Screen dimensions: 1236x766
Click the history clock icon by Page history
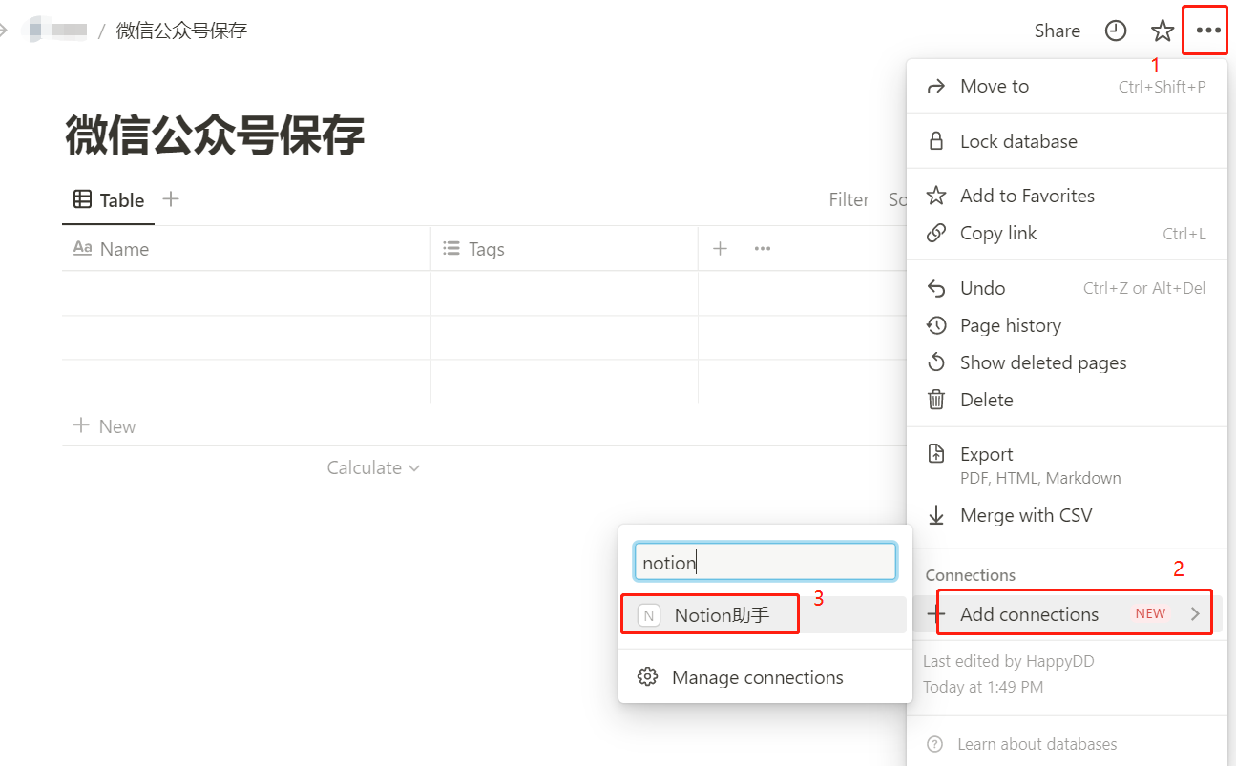pos(936,325)
